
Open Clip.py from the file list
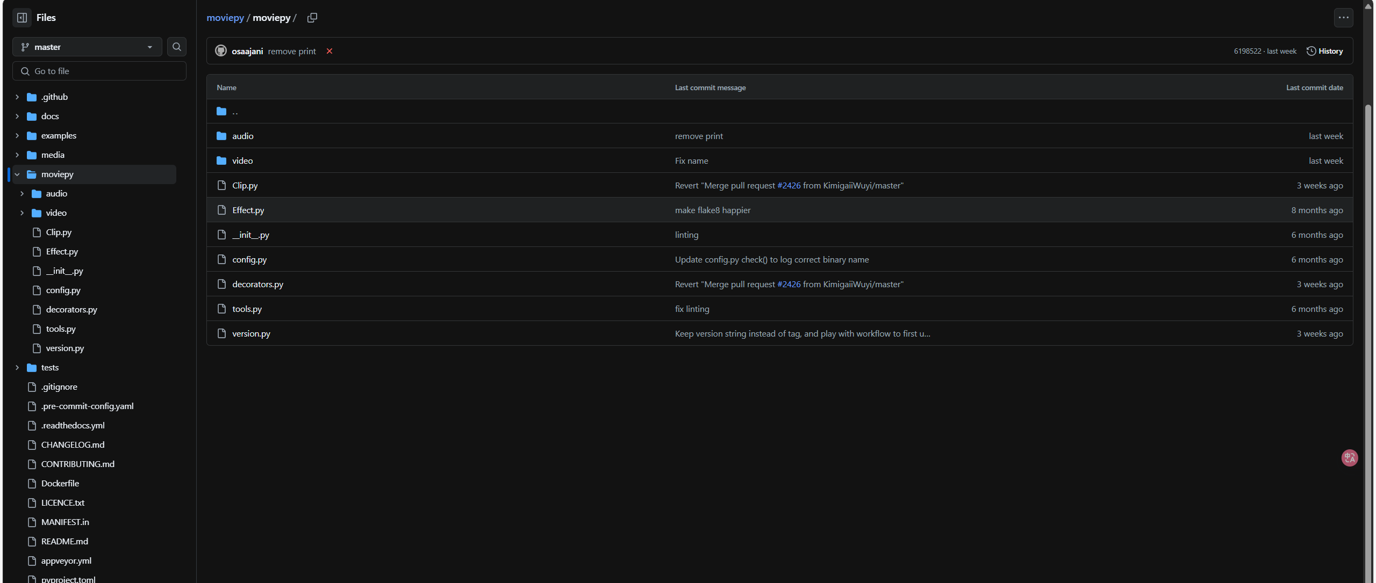click(x=245, y=185)
